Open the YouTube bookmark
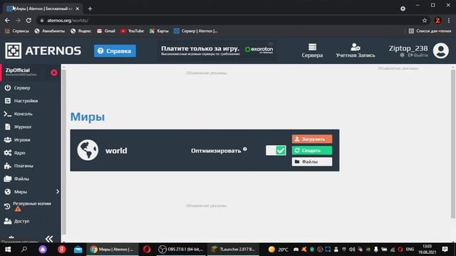456x256 pixels. coord(132,31)
